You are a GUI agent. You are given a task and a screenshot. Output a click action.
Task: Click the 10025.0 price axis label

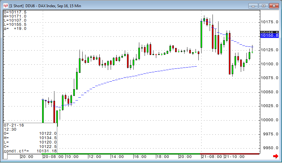coord(269,106)
